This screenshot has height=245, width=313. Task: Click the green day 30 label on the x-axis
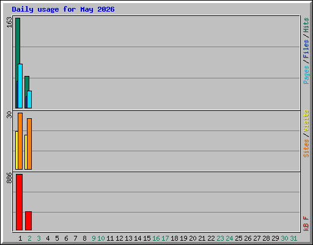click(x=284, y=238)
